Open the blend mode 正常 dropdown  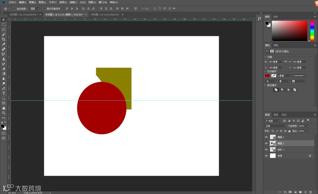275,126
